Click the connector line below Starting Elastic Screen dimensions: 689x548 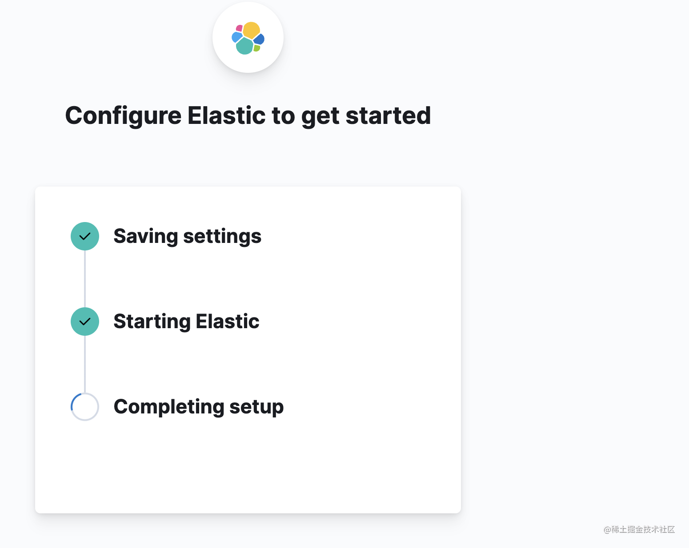(85, 364)
